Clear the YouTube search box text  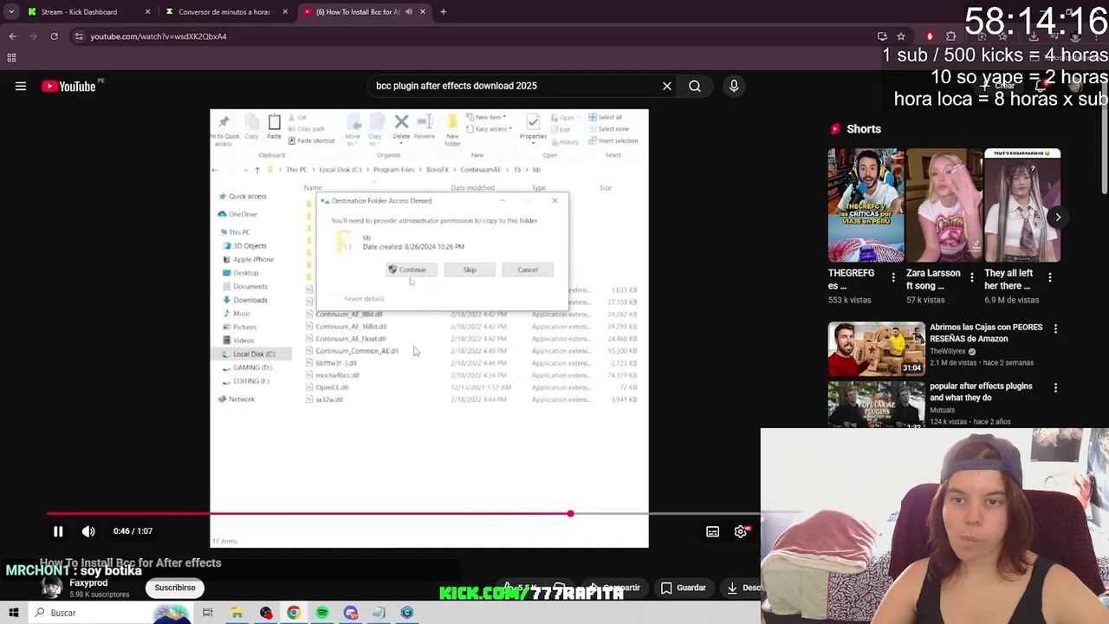click(667, 86)
